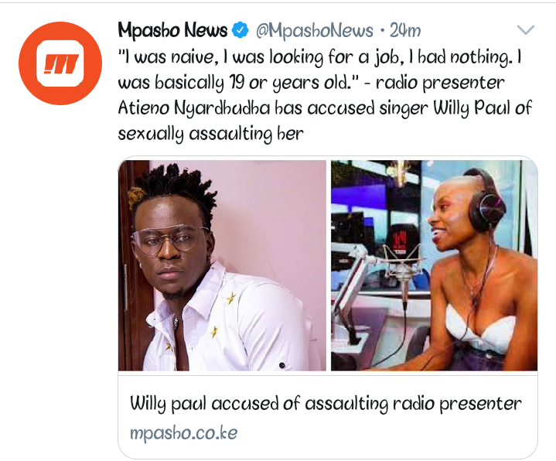
Task: Click the phrase 'radio presenter' in the tweet text
Action: coord(440,83)
